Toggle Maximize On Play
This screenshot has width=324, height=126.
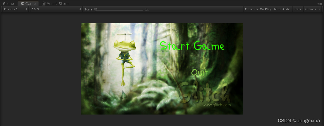click(x=258, y=9)
